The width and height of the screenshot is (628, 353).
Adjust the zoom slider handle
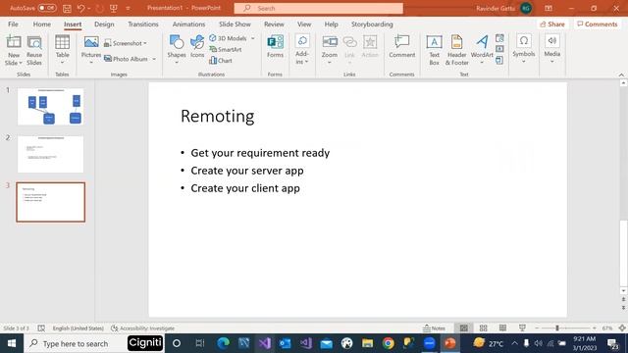click(x=557, y=328)
